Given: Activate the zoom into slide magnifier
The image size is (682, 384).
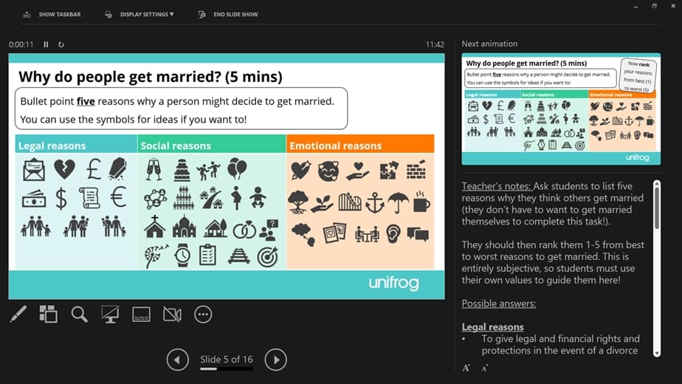Looking at the screenshot, I should click(x=79, y=314).
